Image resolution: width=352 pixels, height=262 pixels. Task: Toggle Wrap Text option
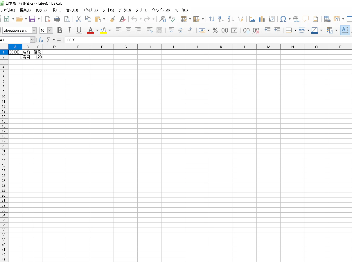click(150, 30)
